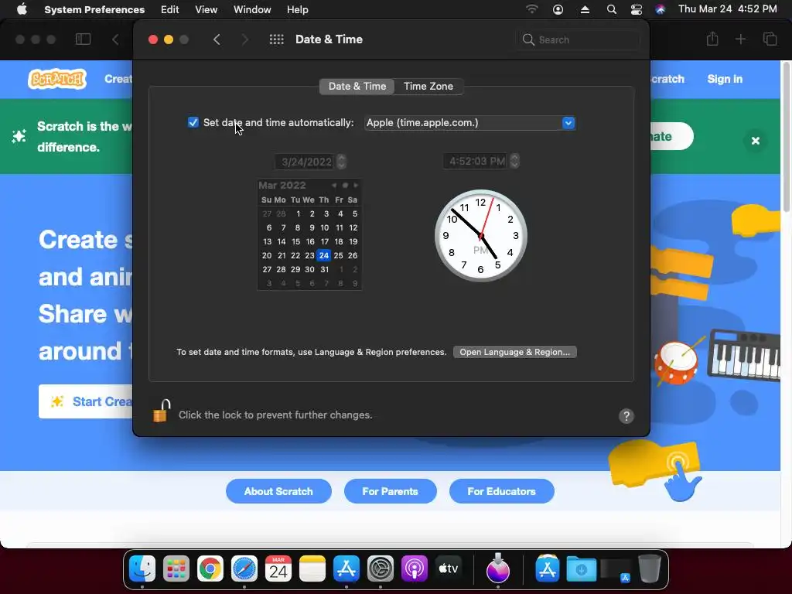Image resolution: width=792 pixels, height=594 pixels.
Task: Open the Edit menu
Action: 169,9
